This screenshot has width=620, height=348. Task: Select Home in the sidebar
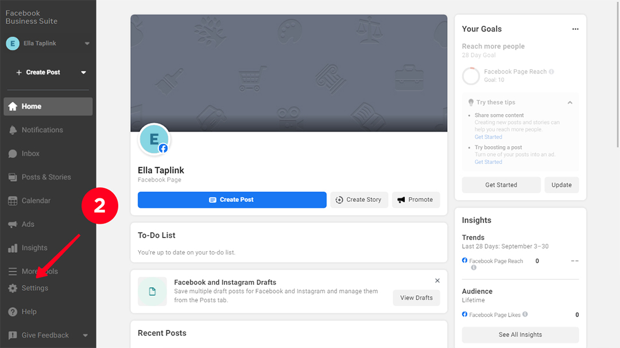(x=48, y=106)
